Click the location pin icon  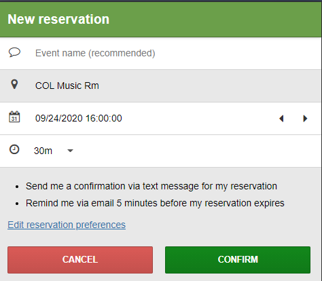coord(14,84)
